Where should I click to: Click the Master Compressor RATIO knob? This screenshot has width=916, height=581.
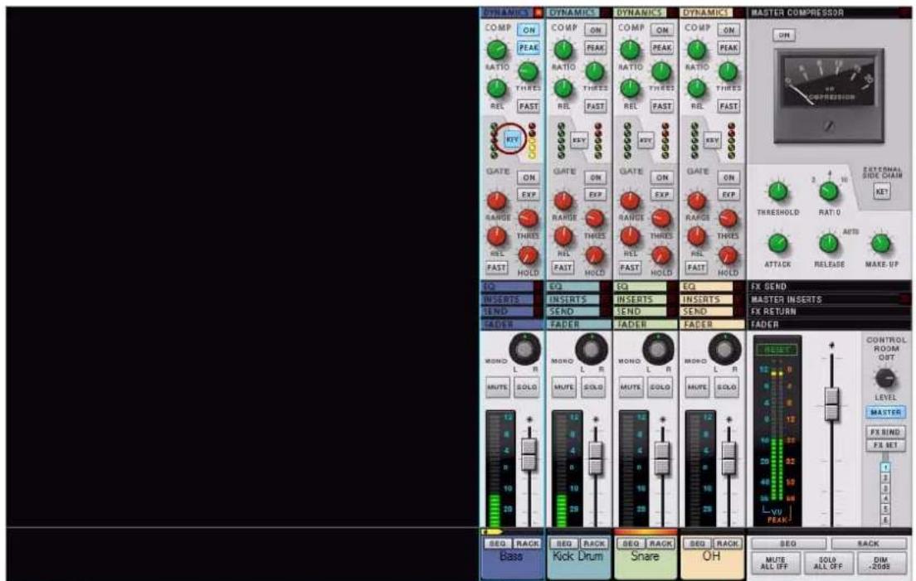[x=829, y=191]
